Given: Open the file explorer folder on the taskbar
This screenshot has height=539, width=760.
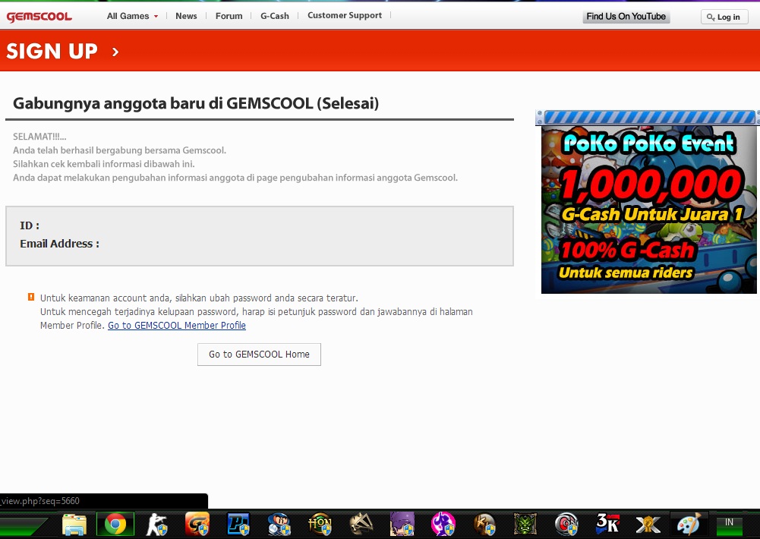Looking at the screenshot, I should pyautogui.click(x=74, y=524).
